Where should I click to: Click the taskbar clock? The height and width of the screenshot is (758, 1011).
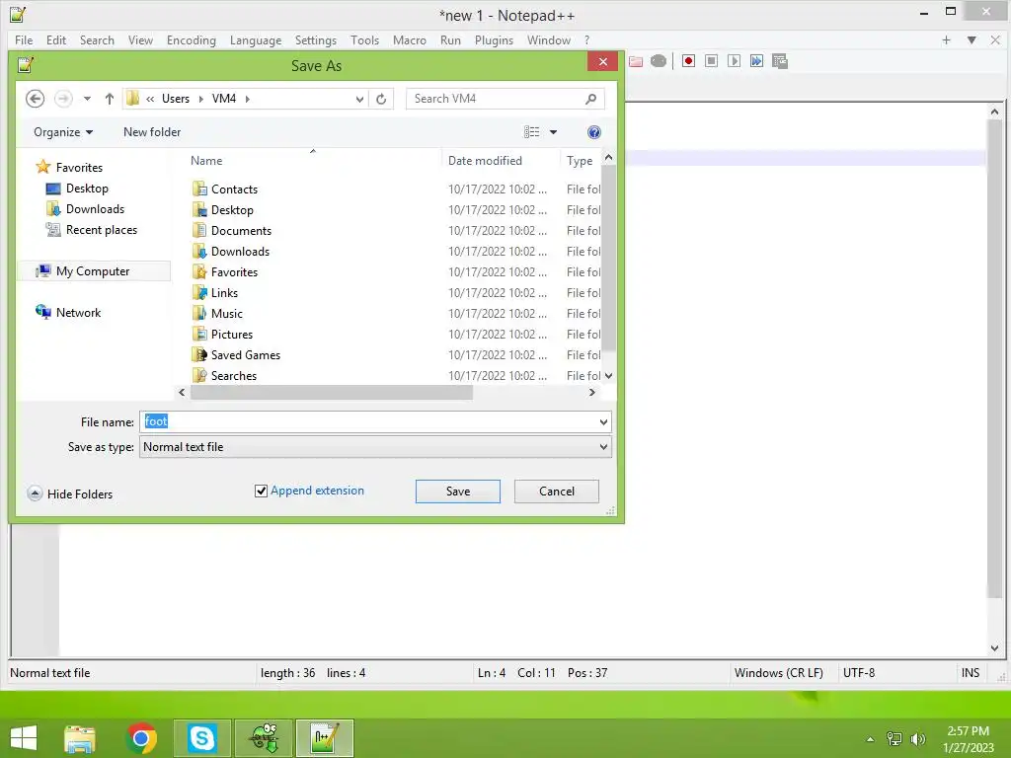point(968,739)
